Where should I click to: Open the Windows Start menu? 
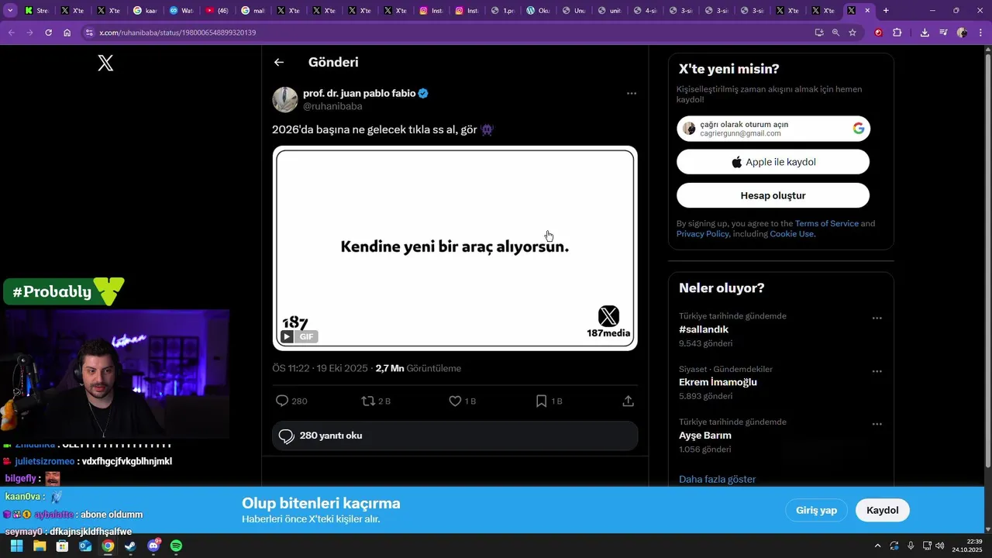(16, 546)
